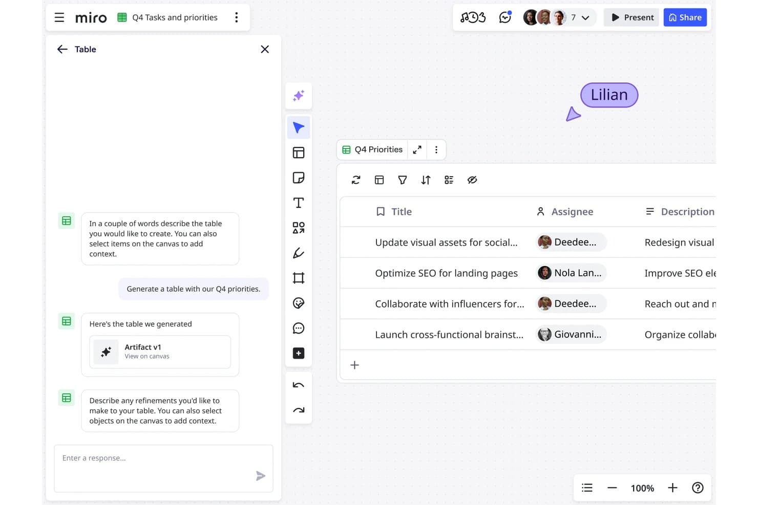Toggle hidden fields eye icon

tap(472, 180)
